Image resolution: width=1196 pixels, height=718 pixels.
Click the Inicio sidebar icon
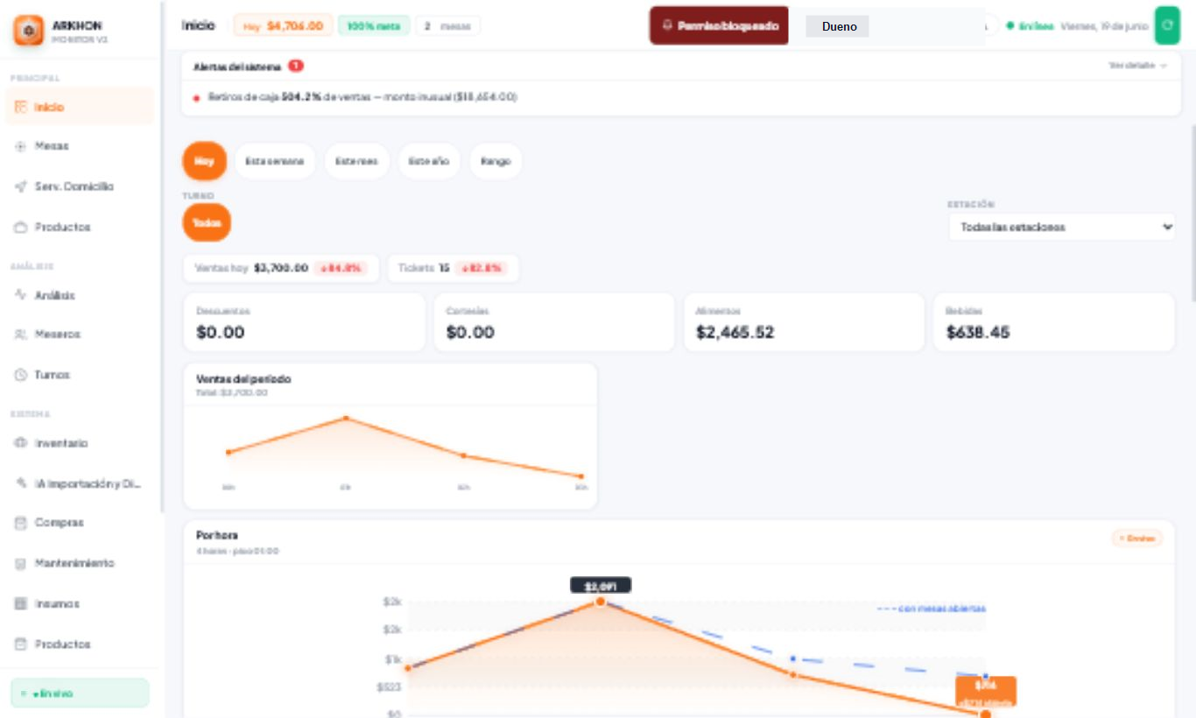(22, 107)
